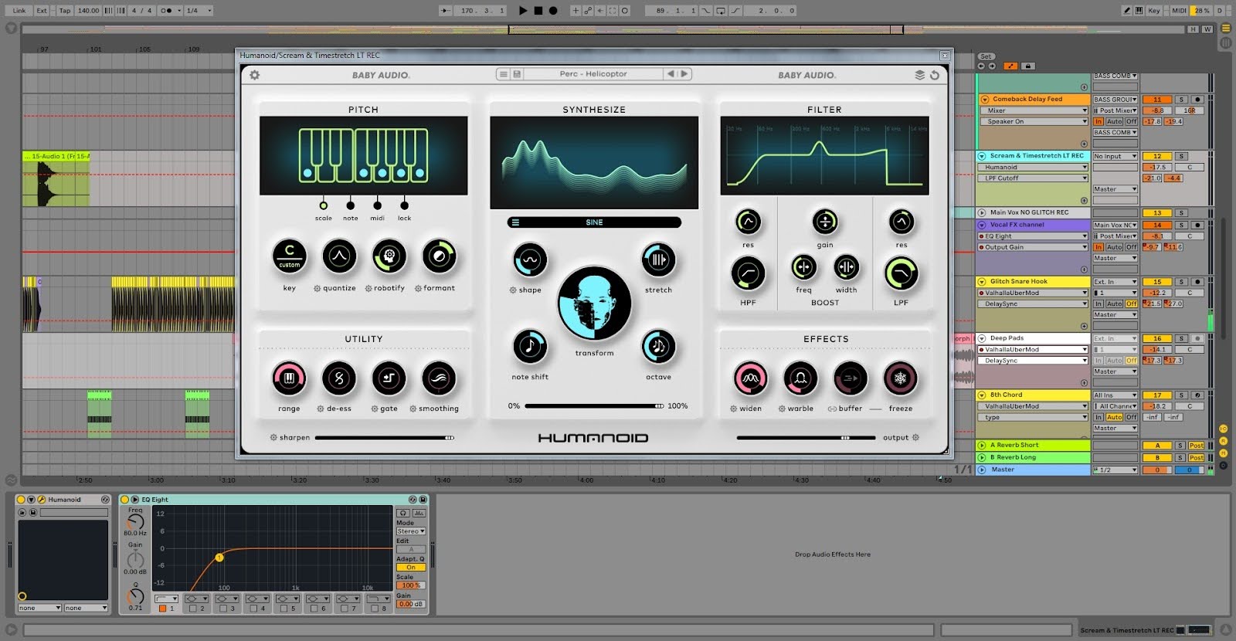Click the Tap tempo button

(x=65, y=11)
